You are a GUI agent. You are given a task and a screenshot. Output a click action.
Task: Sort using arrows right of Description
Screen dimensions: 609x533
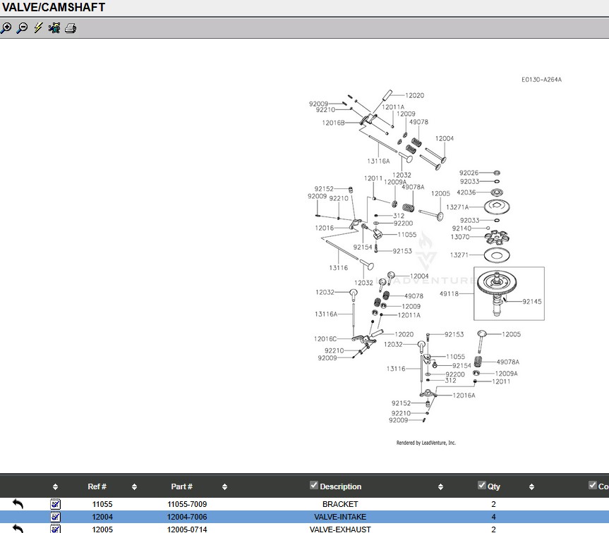coord(440,486)
